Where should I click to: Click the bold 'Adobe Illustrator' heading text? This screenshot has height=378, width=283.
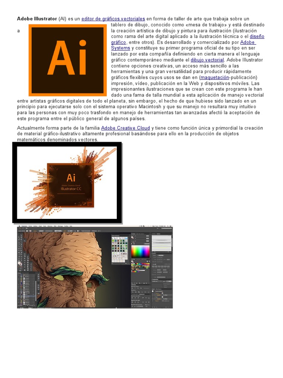[37, 19]
